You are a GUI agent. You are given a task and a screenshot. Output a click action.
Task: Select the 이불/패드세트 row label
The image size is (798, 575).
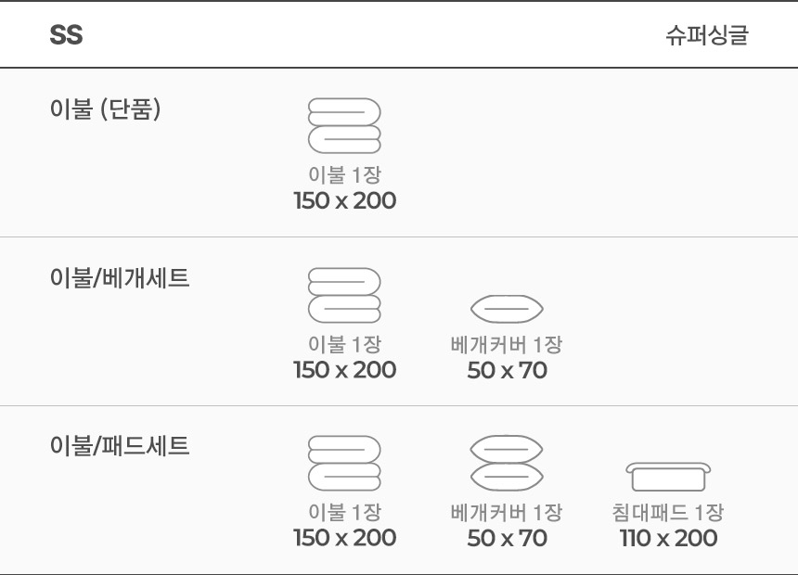pos(120,446)
